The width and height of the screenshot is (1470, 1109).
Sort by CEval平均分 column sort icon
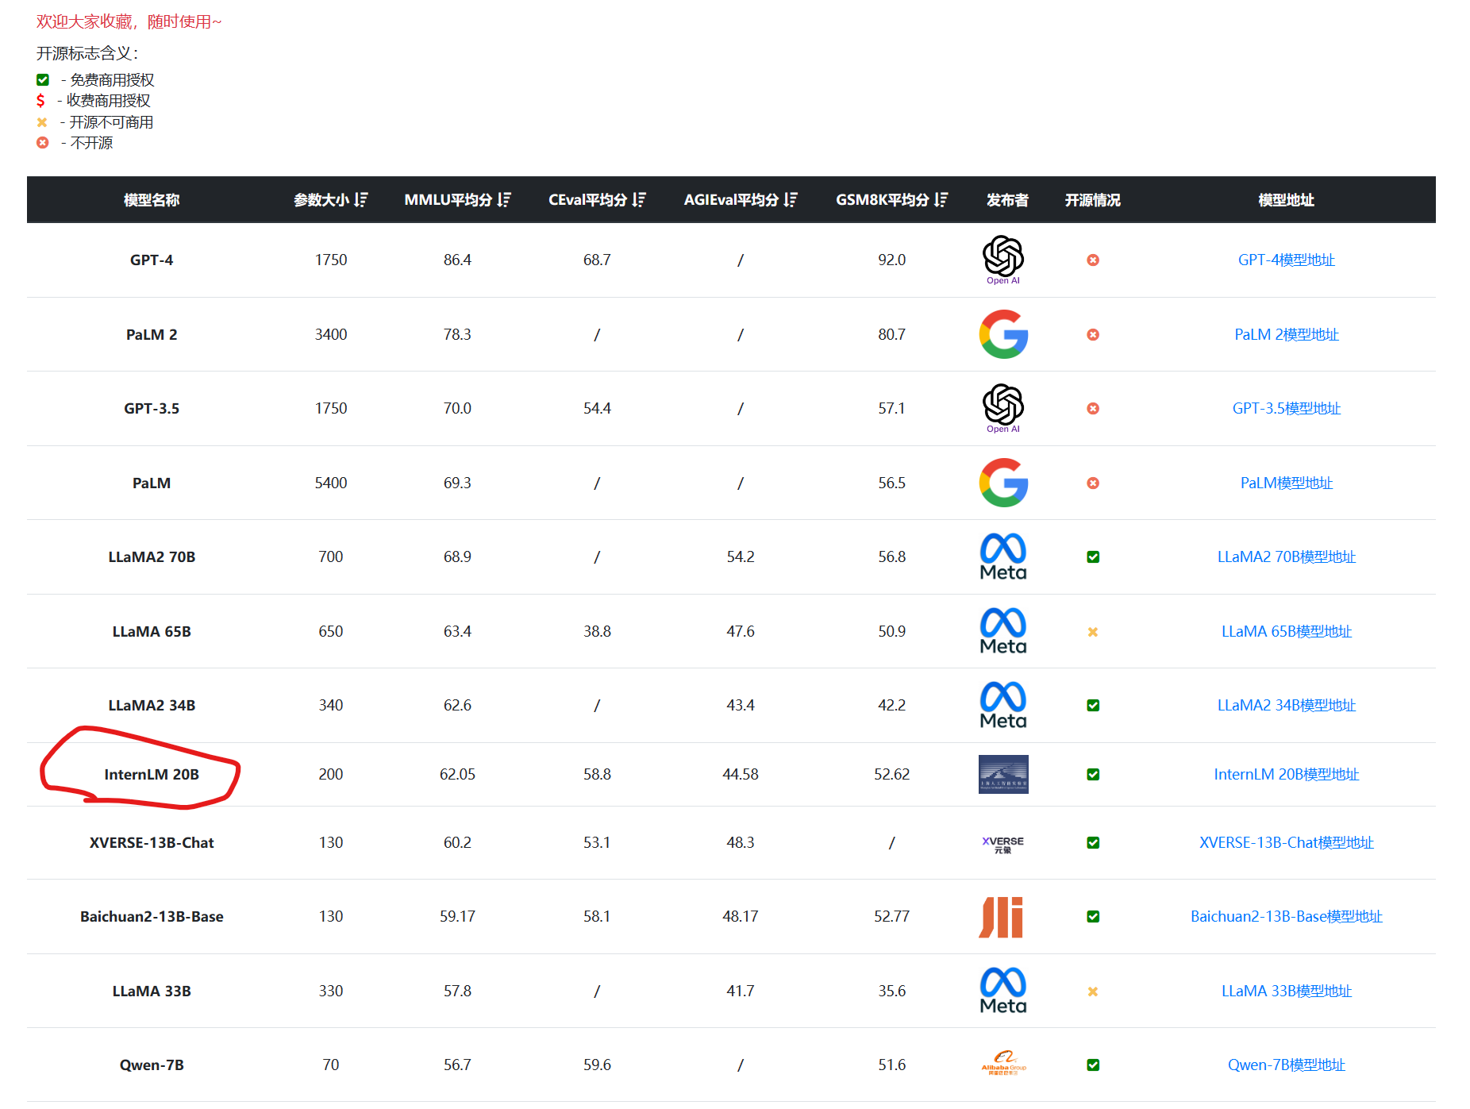tap(639, 200)
